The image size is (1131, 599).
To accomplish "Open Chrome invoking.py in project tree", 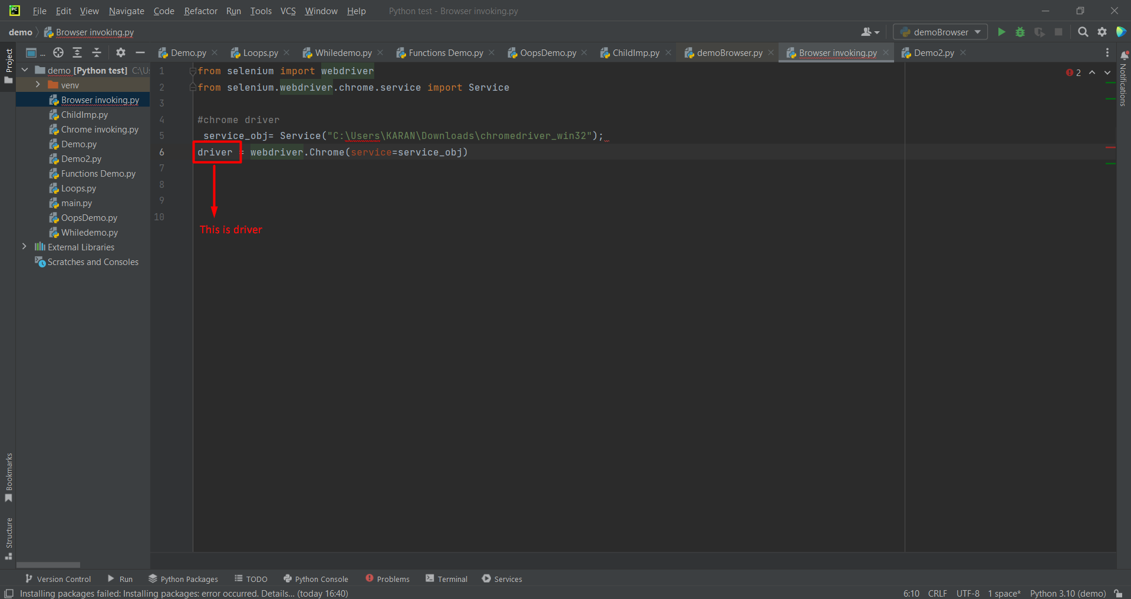I will (100, 129).
